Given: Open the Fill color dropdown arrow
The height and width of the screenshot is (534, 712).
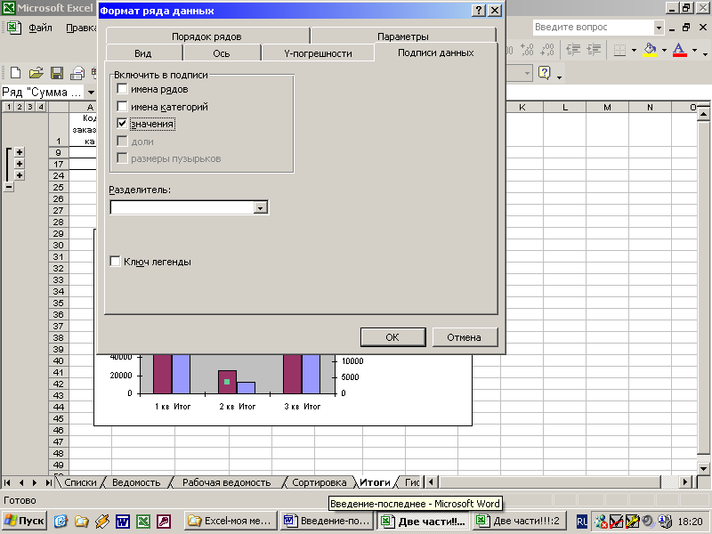Looking at the screenshot, I should tap(664, 50).
